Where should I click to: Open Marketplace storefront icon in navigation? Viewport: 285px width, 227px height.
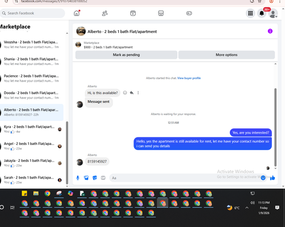tap(161, 13)
